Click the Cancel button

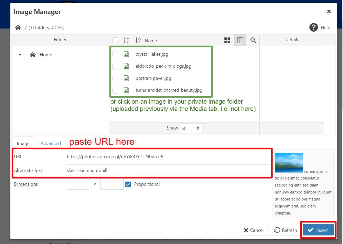coord(254,230)
